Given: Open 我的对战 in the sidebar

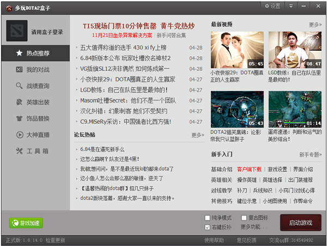Looking at the screenshot, I should [x=35, y=70].
